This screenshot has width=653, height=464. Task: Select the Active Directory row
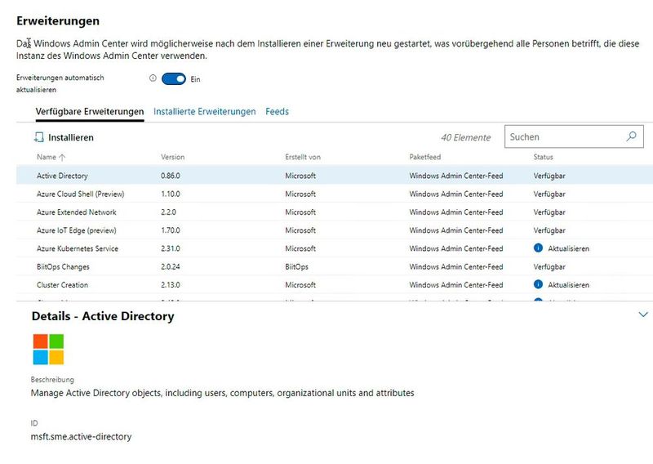335,176
